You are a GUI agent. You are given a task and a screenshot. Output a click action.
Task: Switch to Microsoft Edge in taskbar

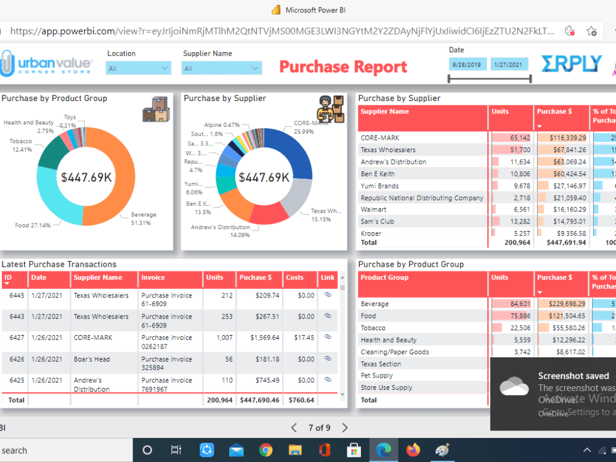[383, 450]
